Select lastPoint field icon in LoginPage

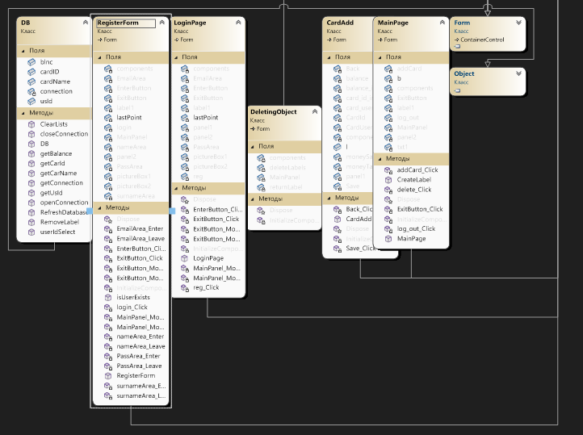185,118
